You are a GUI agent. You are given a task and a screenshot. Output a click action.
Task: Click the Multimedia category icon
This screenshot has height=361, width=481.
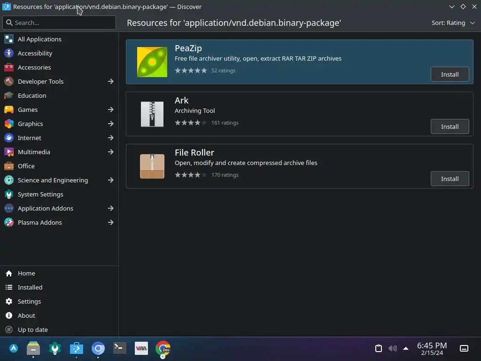(9, 152)
